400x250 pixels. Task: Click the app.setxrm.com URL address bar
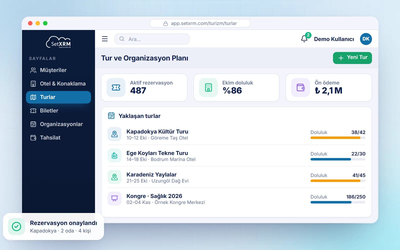click(200, 23)
